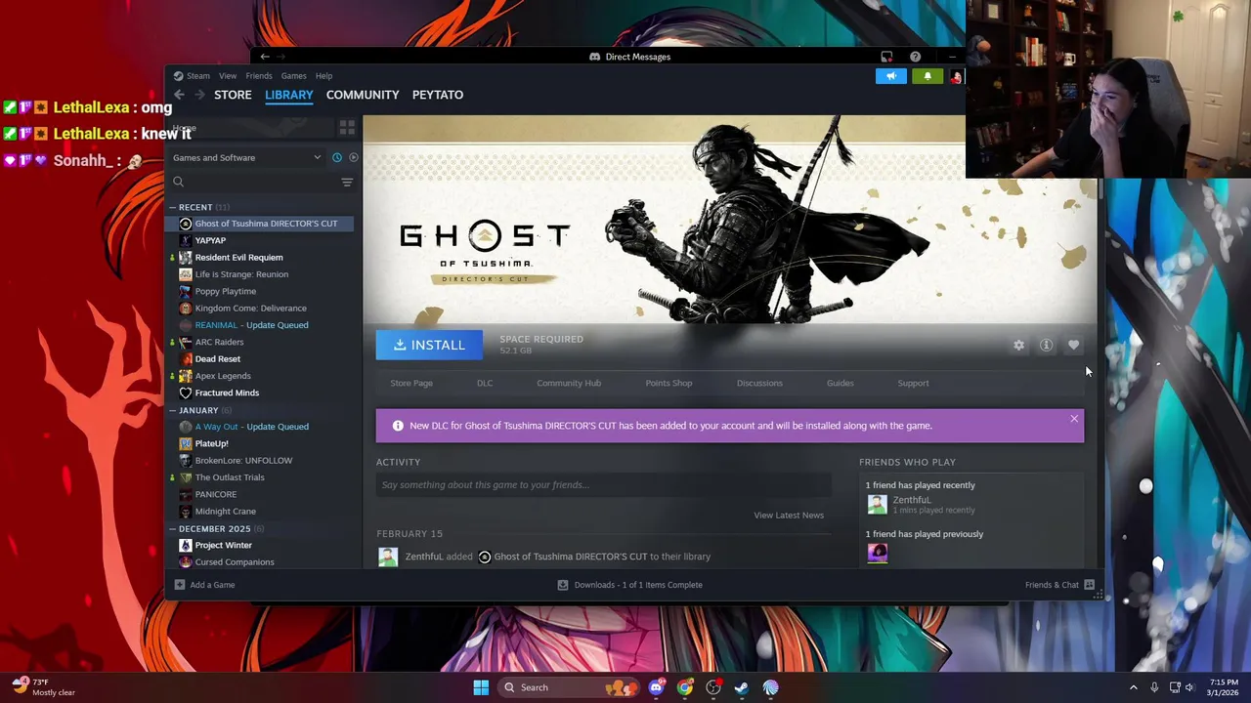
Task: Select ARC Raiders in the game list
Action: point(219,342)
